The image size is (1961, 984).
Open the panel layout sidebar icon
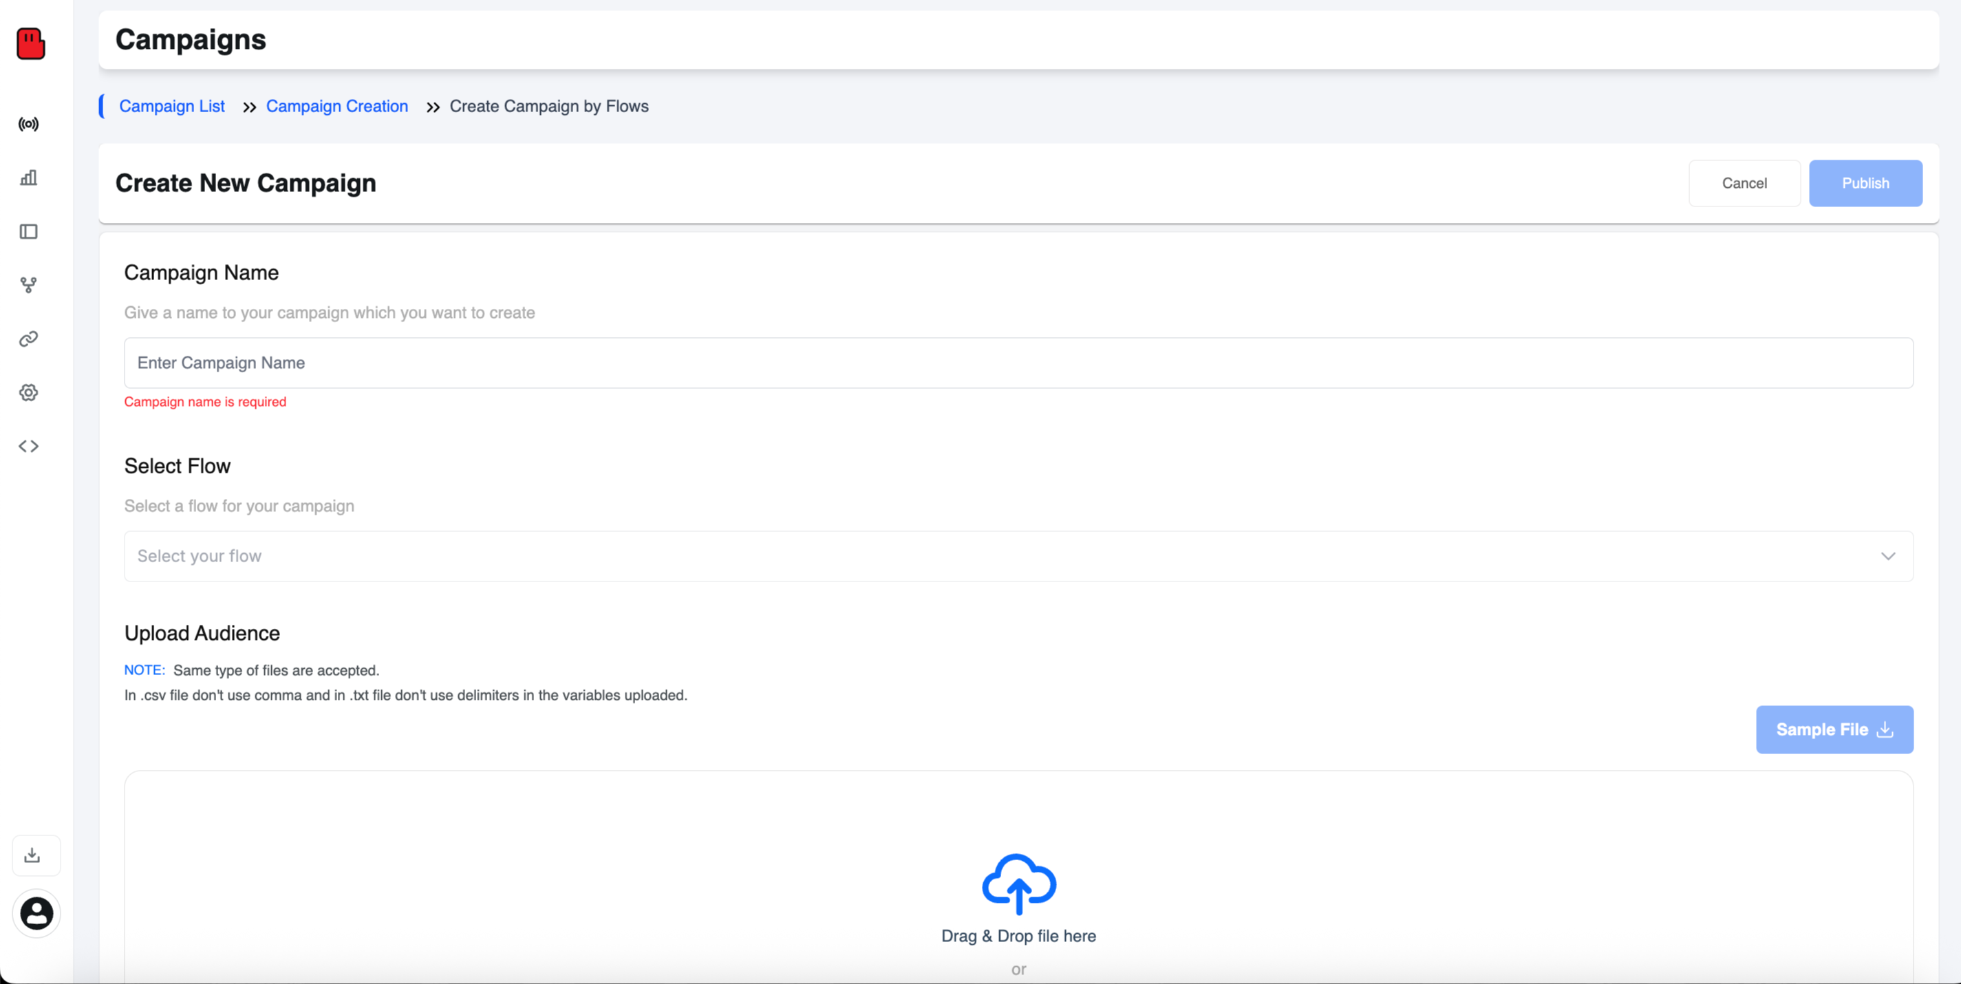pyautogui.click(x=28, y=231)
